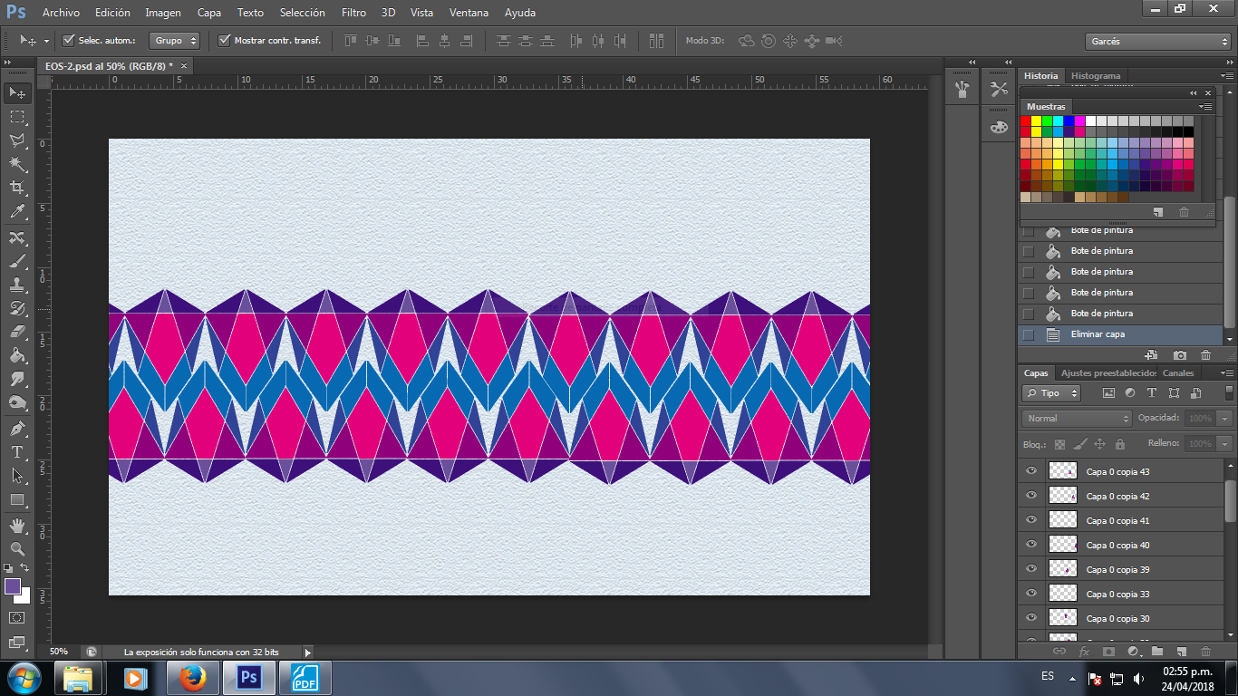The image size is (1238, 696).
Task: Open the tool settings crossed-tools panel icon
Action: coord(999,89)
